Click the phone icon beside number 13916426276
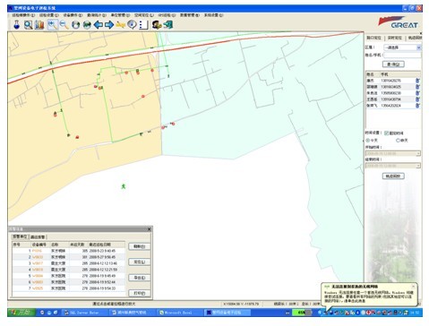The image size is (429, 326). (x=417, y=81)
